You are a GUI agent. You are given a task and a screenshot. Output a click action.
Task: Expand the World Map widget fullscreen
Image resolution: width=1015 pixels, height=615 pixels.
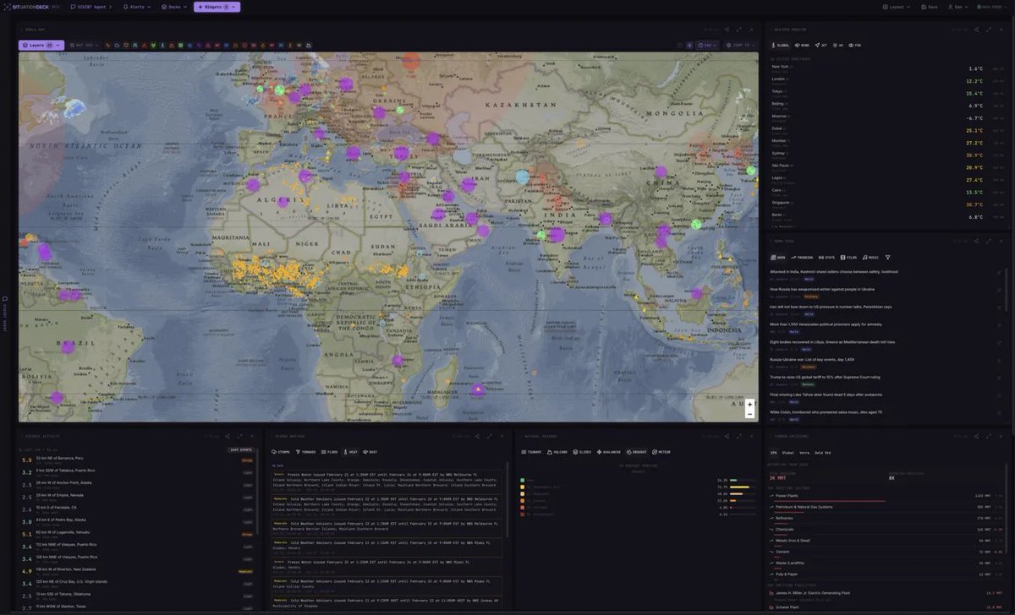tap(738, 30)
